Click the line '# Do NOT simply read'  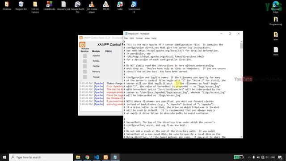169,66
